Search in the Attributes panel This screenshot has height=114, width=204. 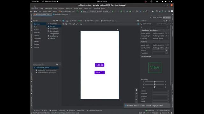164,21
